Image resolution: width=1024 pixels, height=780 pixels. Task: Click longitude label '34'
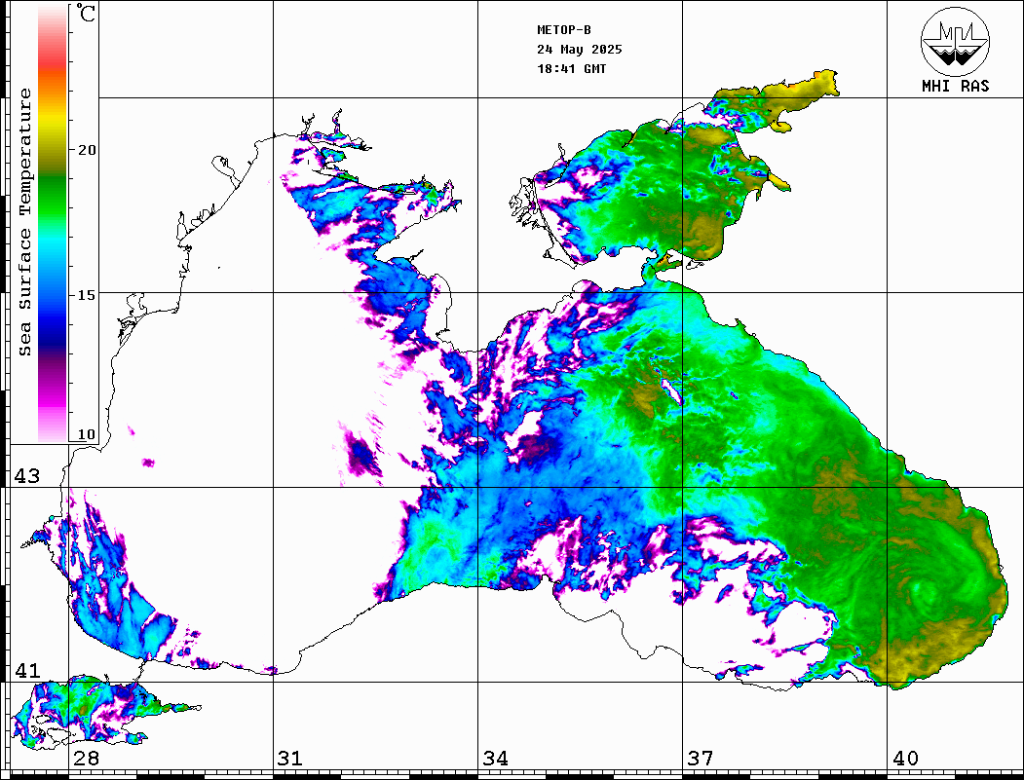(495, 759)
